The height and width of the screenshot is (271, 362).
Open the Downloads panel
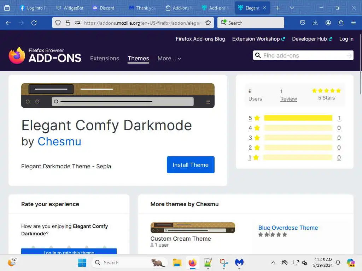(315, 23)
